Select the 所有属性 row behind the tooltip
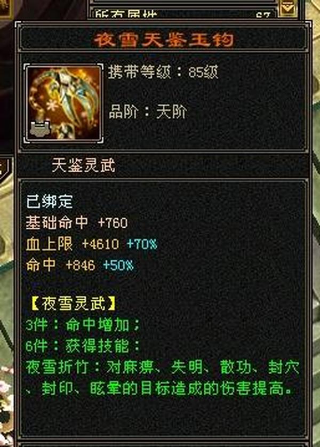Image resolution: width=320 pixels, height=447 pixels. click(182, 13)
